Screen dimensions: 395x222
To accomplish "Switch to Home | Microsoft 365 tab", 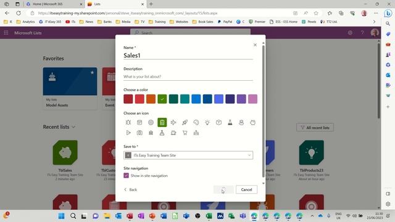I will (x=54, y=4).
